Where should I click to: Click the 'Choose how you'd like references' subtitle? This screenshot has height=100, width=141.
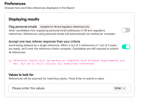[39, 8]
